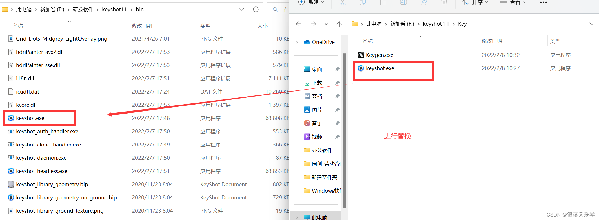Image resolution: width=599 pixels, height=220 pixels.
Task: Expand the 此电脑 node in navigation pane
Action: [297, 218]
